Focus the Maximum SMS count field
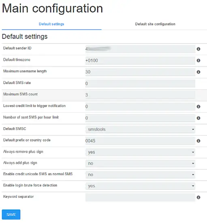 140,95
